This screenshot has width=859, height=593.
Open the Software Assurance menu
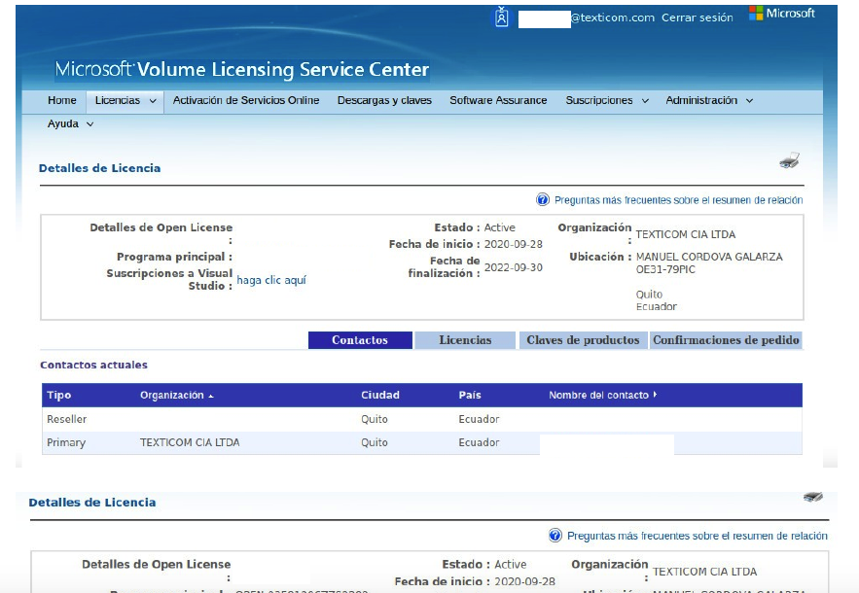pos(498,100)
